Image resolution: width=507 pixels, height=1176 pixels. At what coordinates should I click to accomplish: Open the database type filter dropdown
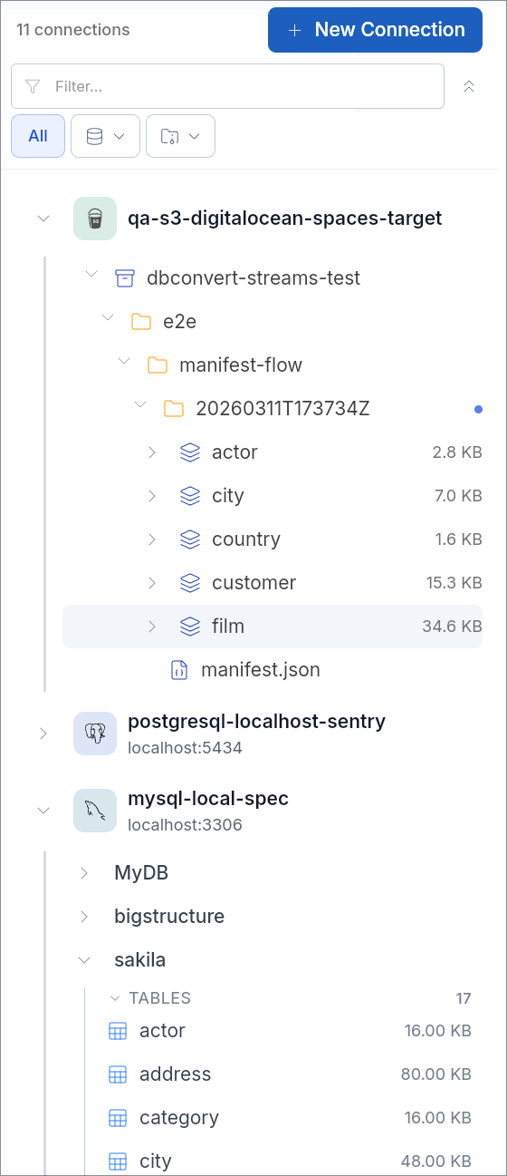pos(105,136)
